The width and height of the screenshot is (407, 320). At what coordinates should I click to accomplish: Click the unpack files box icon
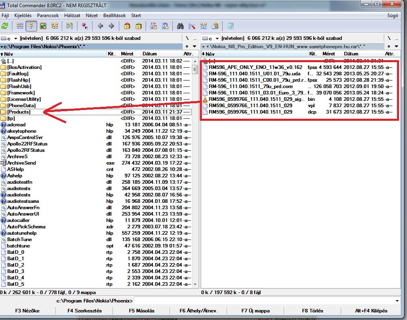[138, 26]
